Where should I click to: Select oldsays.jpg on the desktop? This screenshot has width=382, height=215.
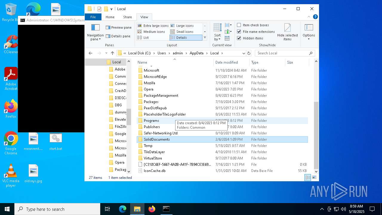[33, 174]
